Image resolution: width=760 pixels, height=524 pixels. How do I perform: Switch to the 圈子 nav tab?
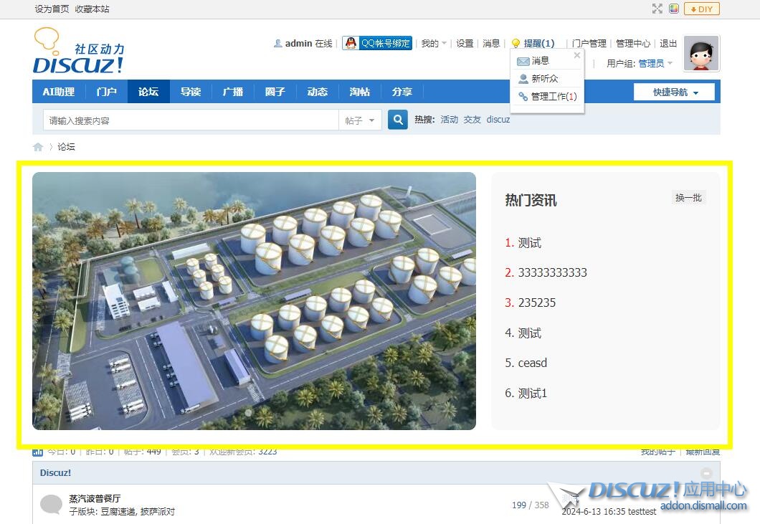click(275, 92)
